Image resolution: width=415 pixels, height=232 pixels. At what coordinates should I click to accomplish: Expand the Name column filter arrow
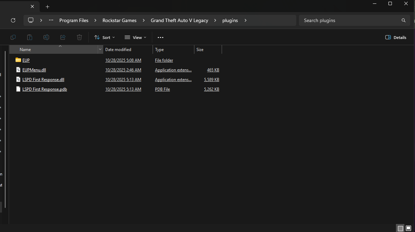coord(100,50)
